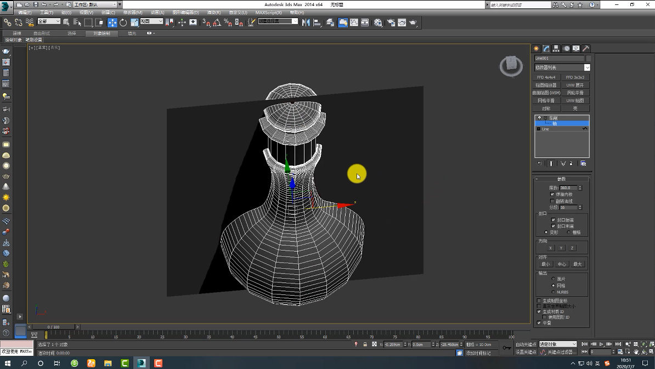
Task: Toggle the 翻转法线 (Flip Normals) checkbox
Action: pos(552,201)
